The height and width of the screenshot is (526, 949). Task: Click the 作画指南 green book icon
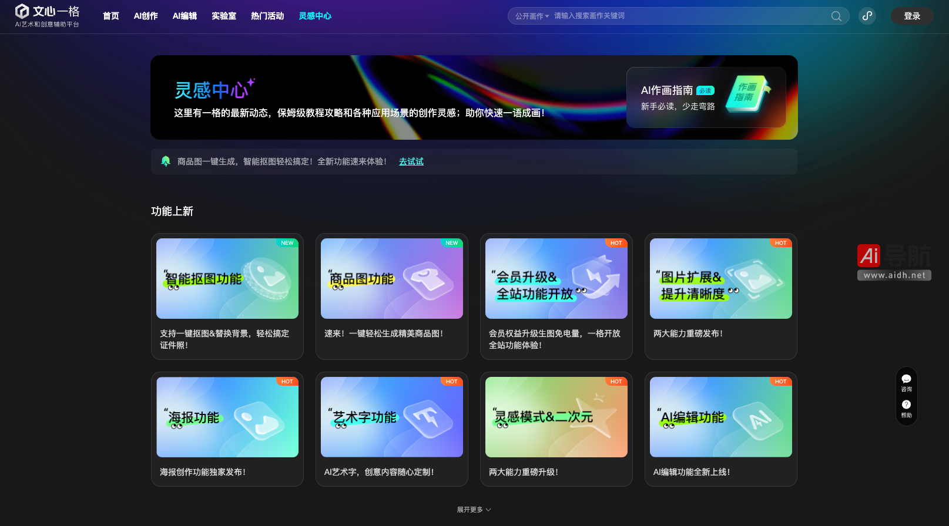(x=747, y=94)
